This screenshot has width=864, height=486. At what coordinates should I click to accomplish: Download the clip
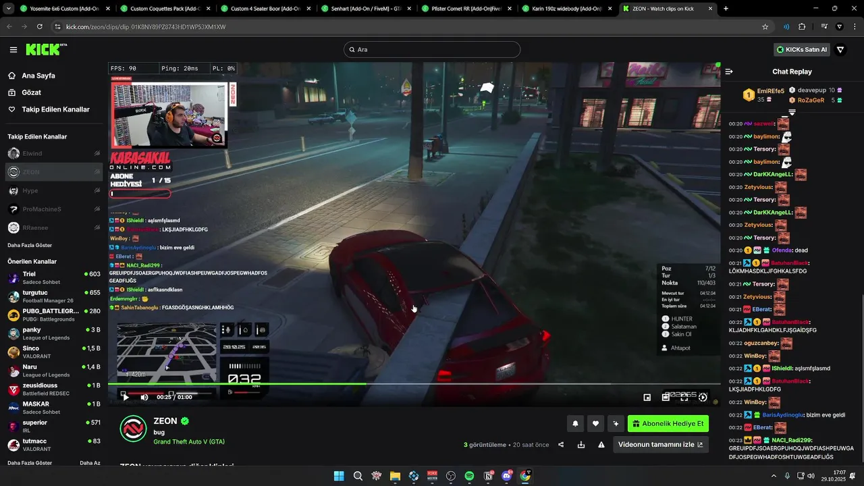(x=581, y=445)
